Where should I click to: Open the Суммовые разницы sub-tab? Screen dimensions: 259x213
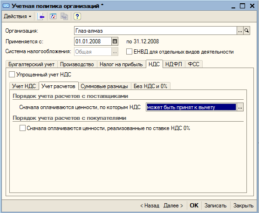tap(104, 86)
